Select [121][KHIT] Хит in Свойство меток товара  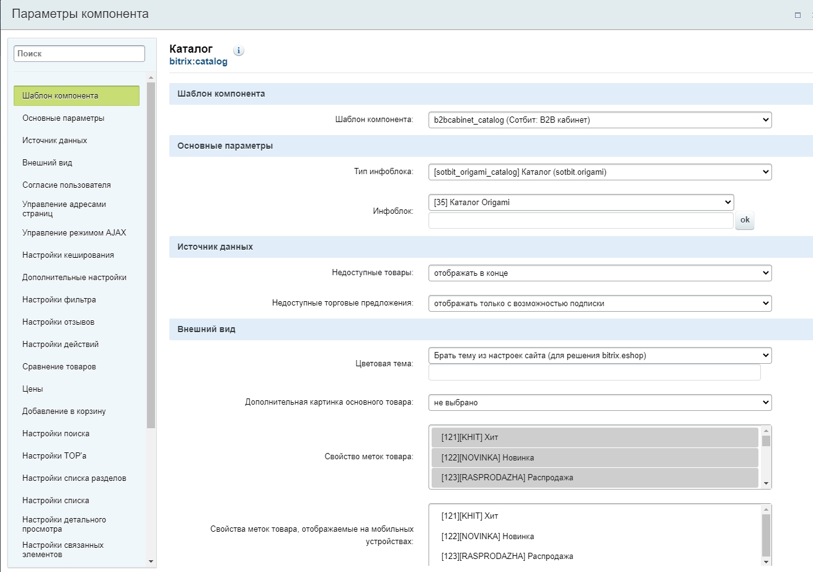[595, 438]
